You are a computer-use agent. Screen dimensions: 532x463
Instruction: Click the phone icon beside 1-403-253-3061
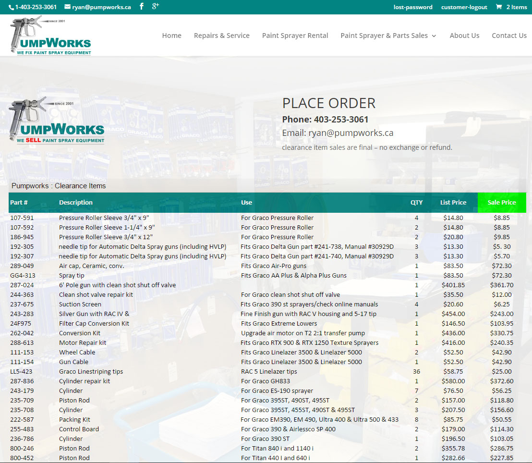click(x=11, y=7)
